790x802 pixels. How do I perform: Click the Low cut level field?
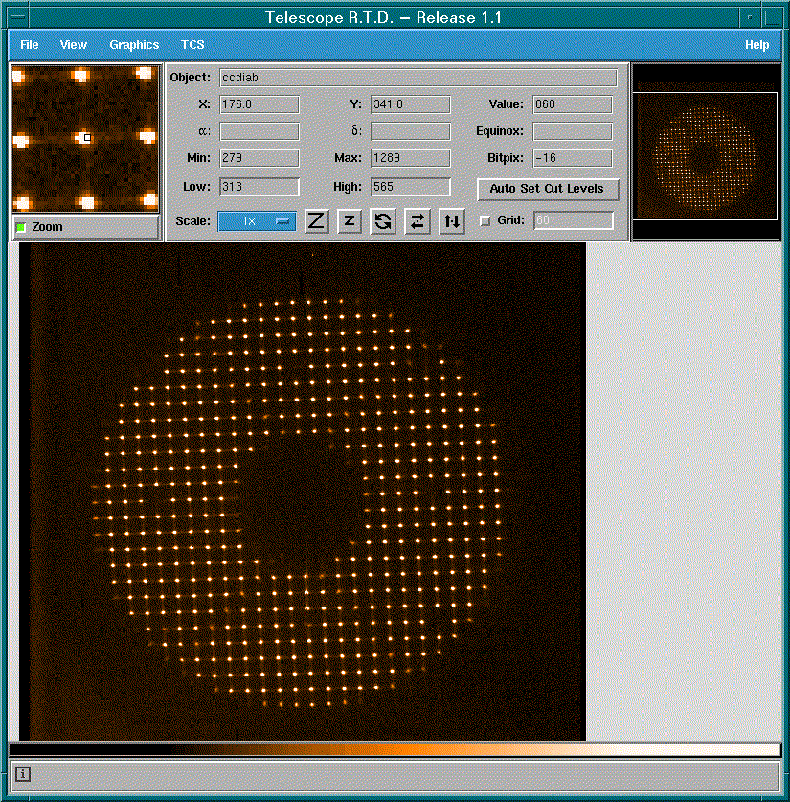260,187
